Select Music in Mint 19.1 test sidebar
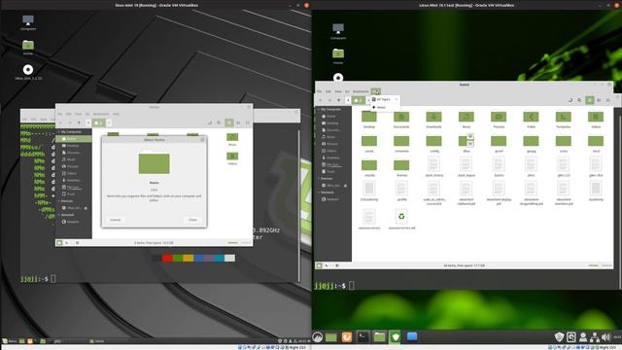The height and width of the screenshot is (350, 622). [x=330, y=137]
